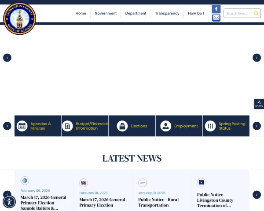Click the Spring Posting Status icon
This screenshot has width=264, height=211.
coord(210,126)
